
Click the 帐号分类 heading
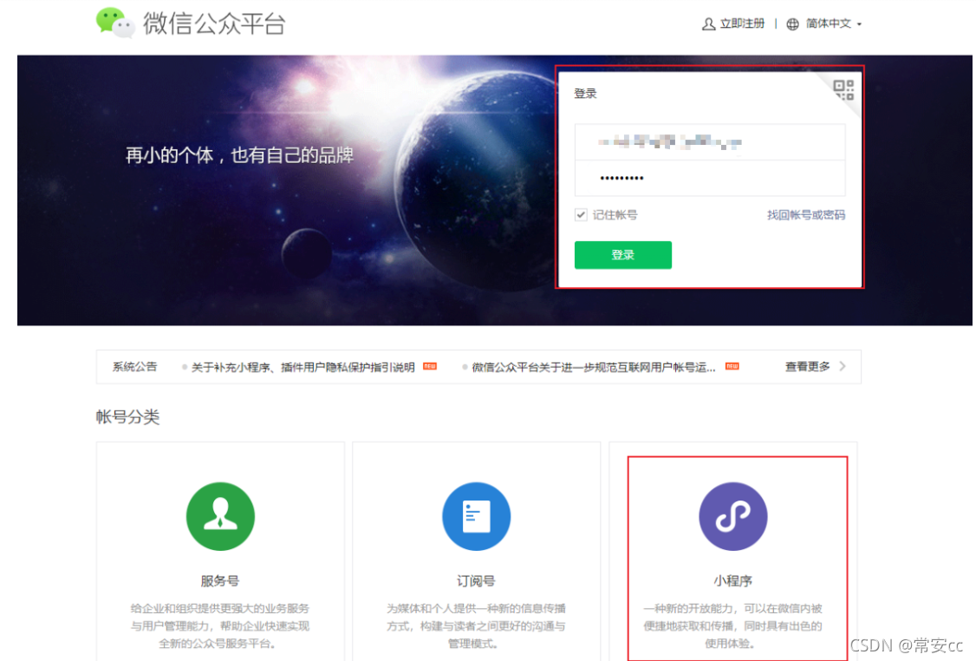[x=127, y=416]
